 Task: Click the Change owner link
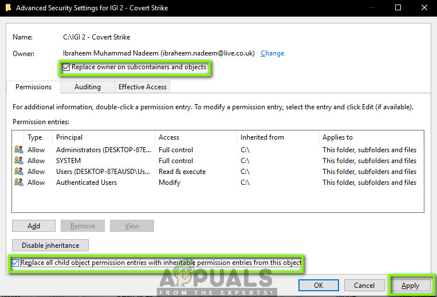(272, 53)
